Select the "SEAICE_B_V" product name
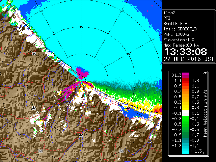216x162 pixels. [x=175, y=24]
